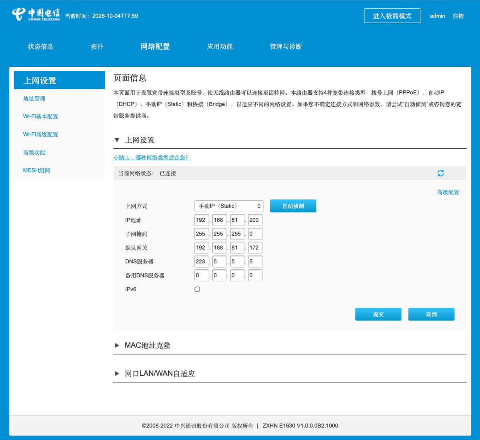Open 高级功能 in the sidebar
Image resolution: width=480 pixels, height=440 pixels.
(x=34, y=153)
